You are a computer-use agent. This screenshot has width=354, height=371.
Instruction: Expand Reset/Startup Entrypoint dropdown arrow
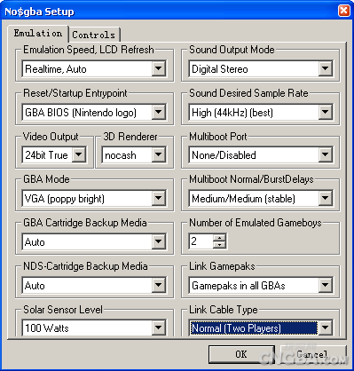[x=159, y=112]
